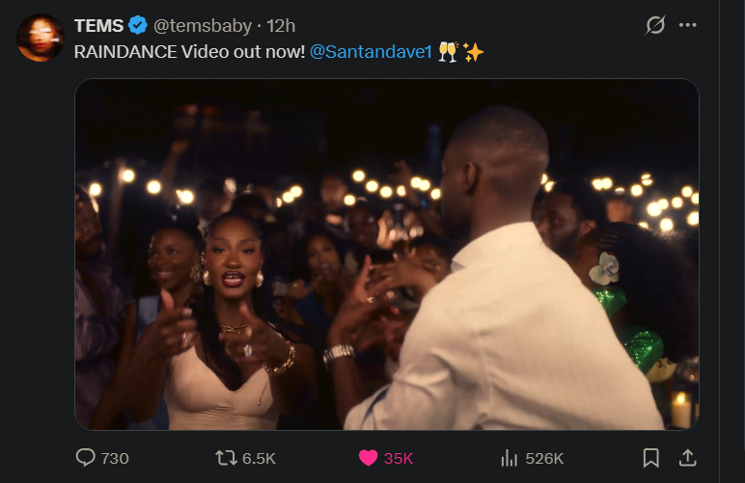This screenshot has height=483, width=745.
Task: Click the reply speech bubble icon
Action: (86, 458)
